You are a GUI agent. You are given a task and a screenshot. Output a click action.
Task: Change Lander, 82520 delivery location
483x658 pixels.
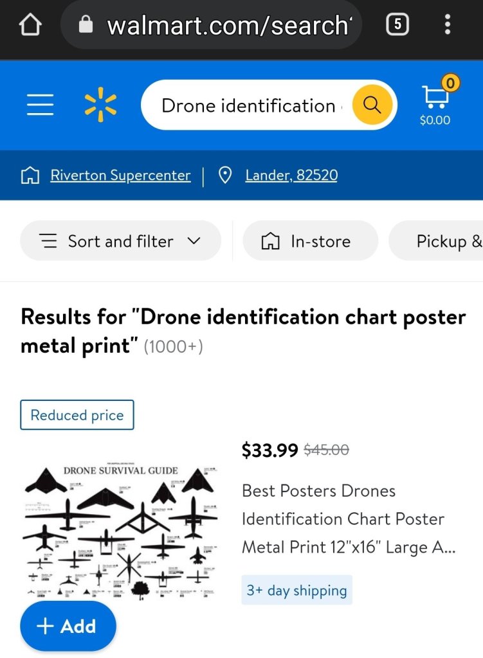pyautogui.click(x=291, y=175)
